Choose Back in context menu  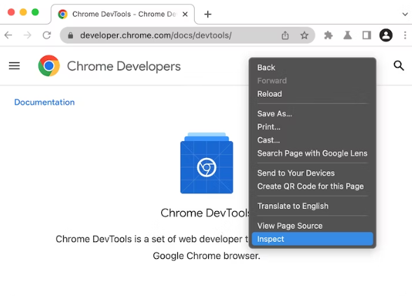tap(313, 67)
